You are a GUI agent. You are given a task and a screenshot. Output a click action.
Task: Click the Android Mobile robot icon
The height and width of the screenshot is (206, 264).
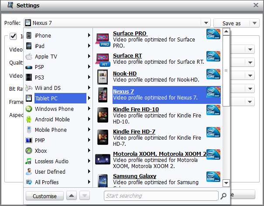tap(29, 119)
